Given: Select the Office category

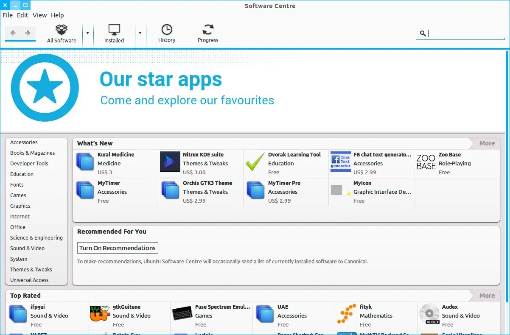Looking at the screenshot, I should click(x=18, y=227).
